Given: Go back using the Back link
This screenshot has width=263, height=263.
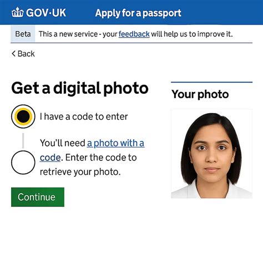Looking at the screenshot, I should pyautogui.click(x=23, y=54).
